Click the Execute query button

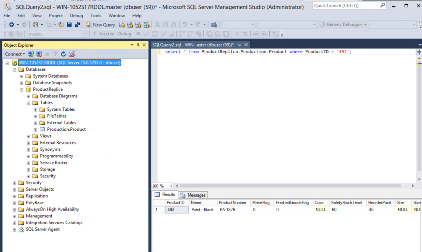click(x=104, y=34)
